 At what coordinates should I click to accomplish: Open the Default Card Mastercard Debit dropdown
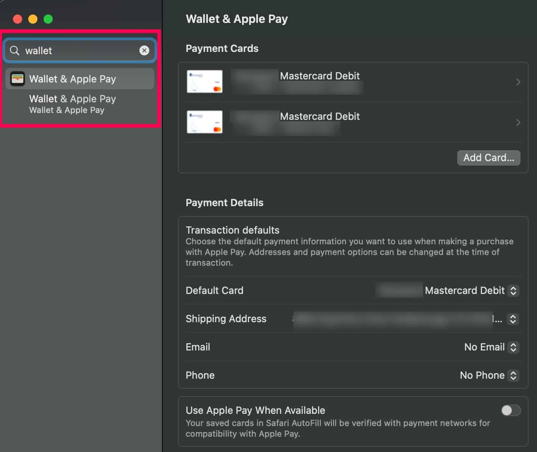coord(513,291)
